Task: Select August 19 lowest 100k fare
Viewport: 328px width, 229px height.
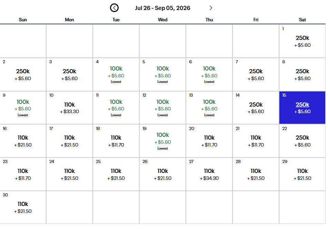Action: click(x=162, y=141)
